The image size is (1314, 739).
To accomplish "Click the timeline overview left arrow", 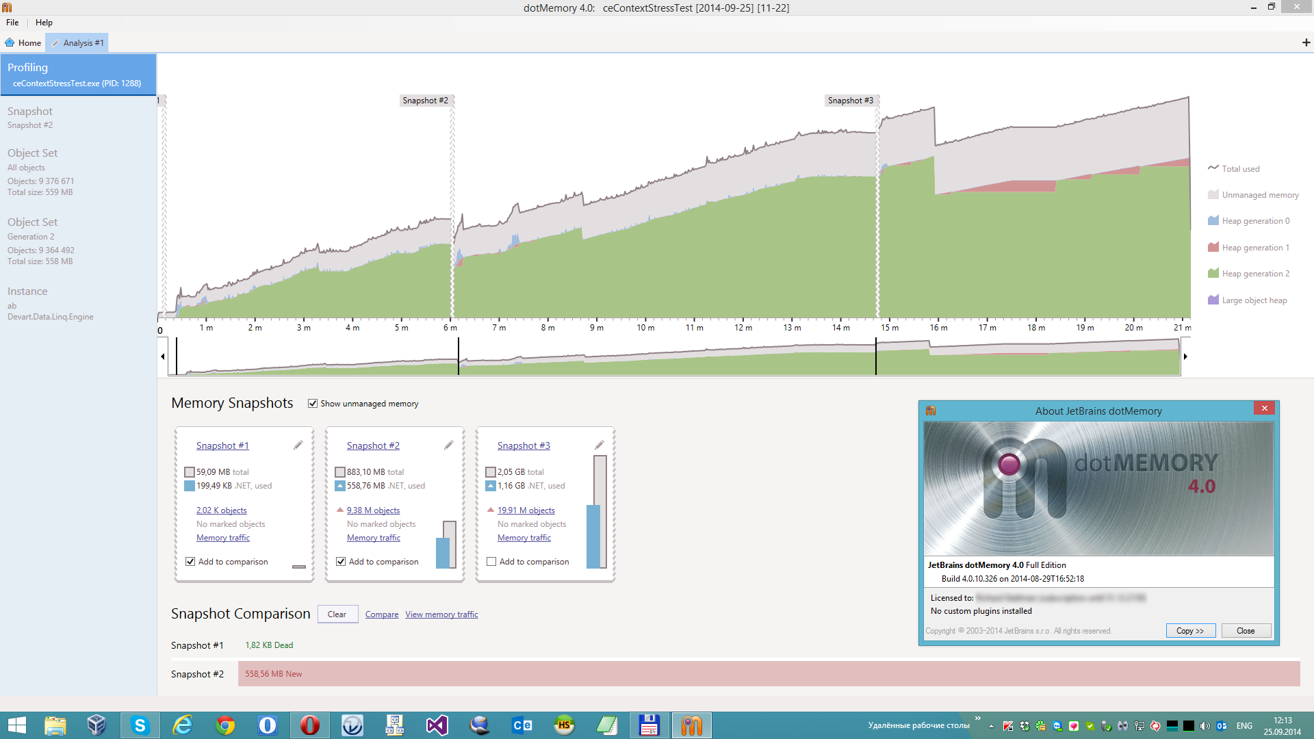I will tap(163, 356).
